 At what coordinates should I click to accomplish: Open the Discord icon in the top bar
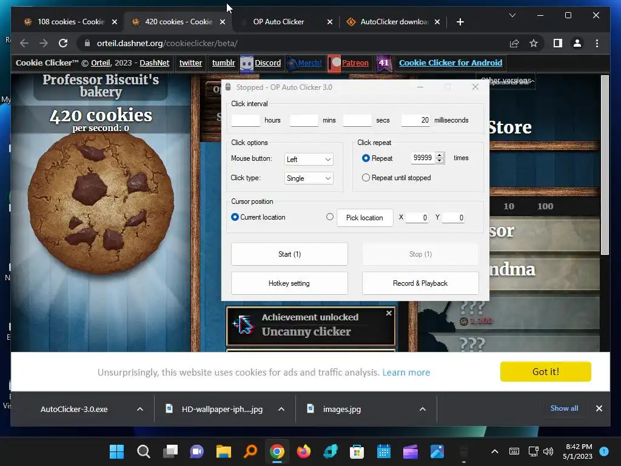247,63
